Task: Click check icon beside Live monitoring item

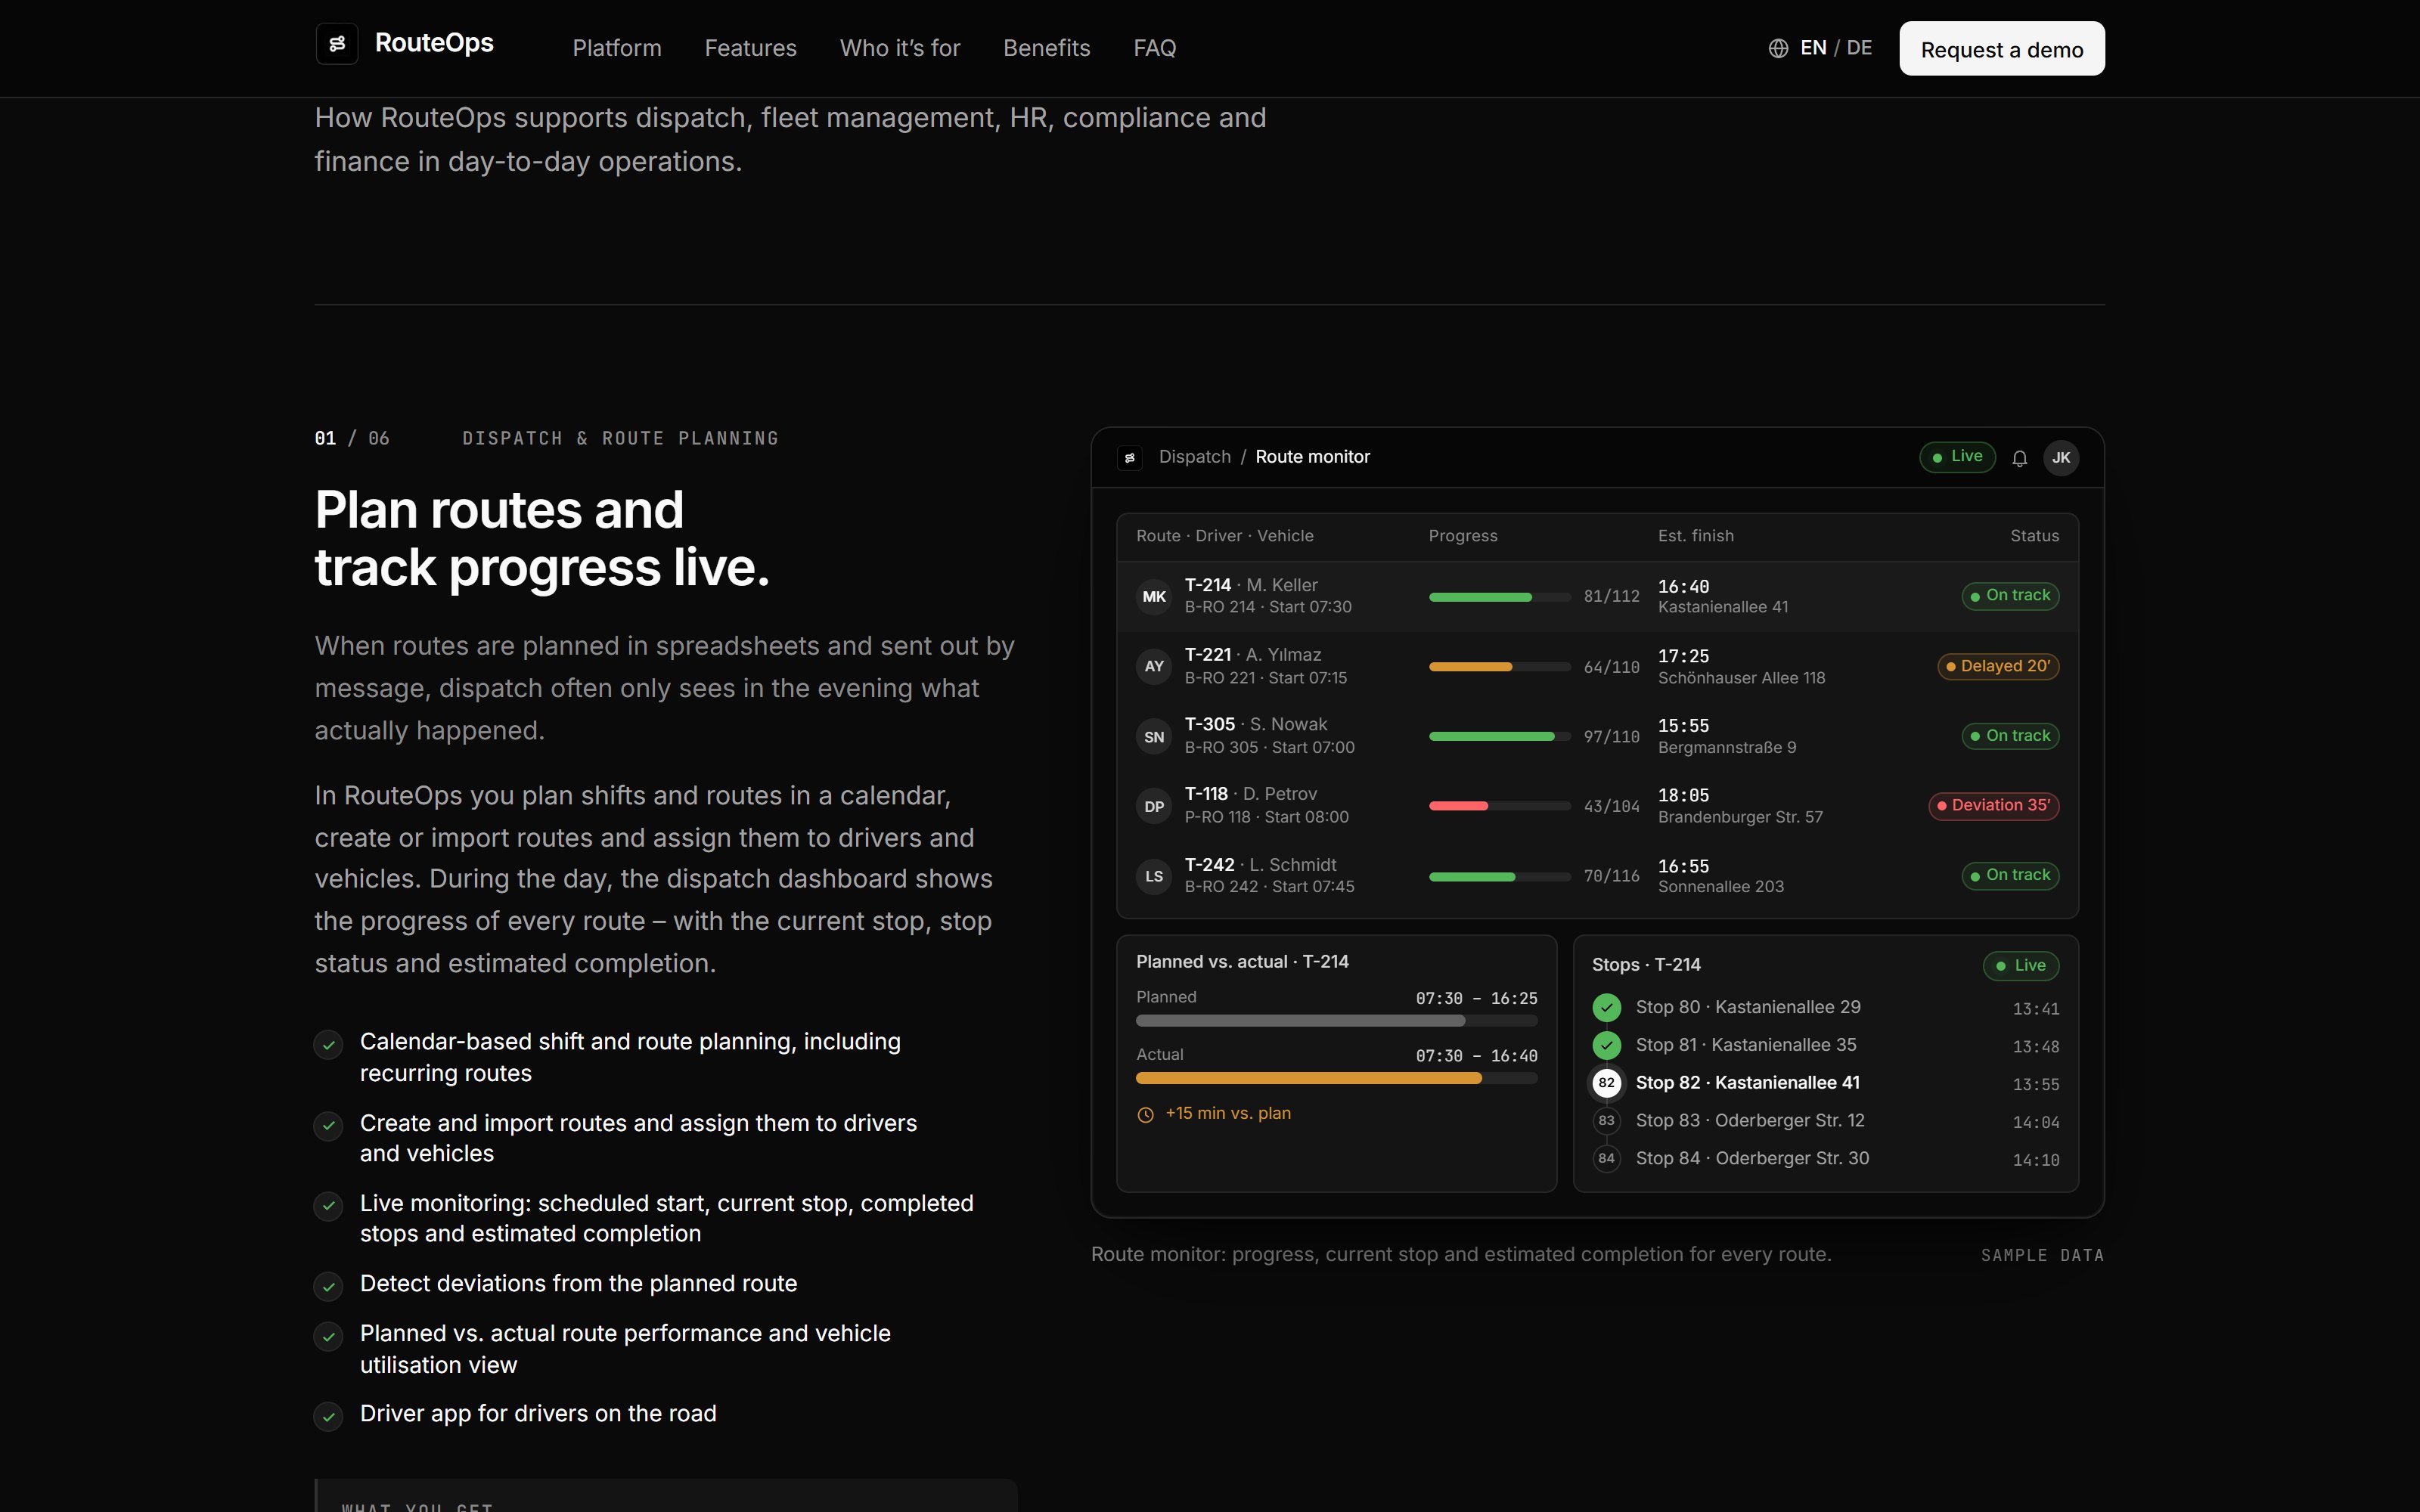Action: (328, 1206)
